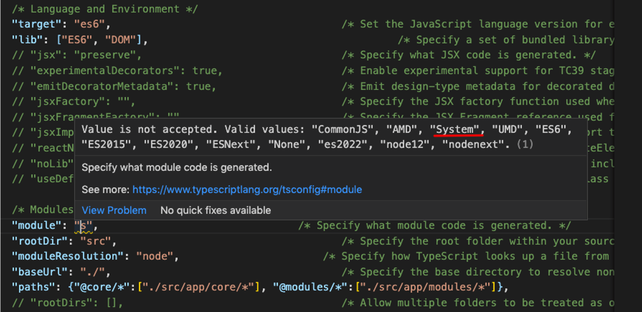
Task: Click the "moduleResolution" property key
Action: coord(68,256)
